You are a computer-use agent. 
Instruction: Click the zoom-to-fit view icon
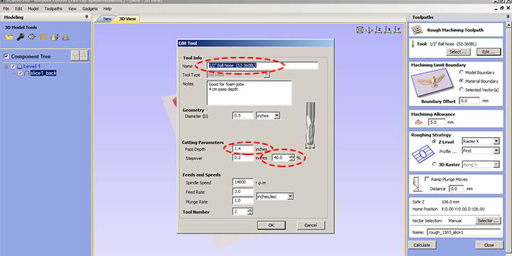[360, 30]
